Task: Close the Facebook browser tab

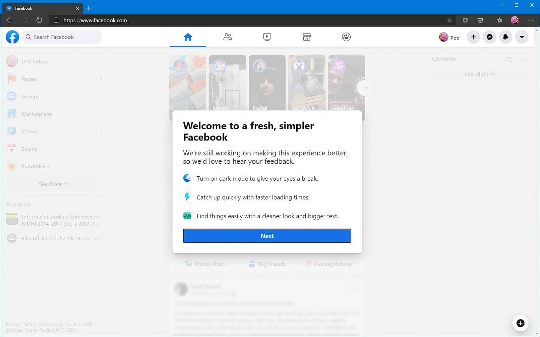Action: click(x=78, y=8)
